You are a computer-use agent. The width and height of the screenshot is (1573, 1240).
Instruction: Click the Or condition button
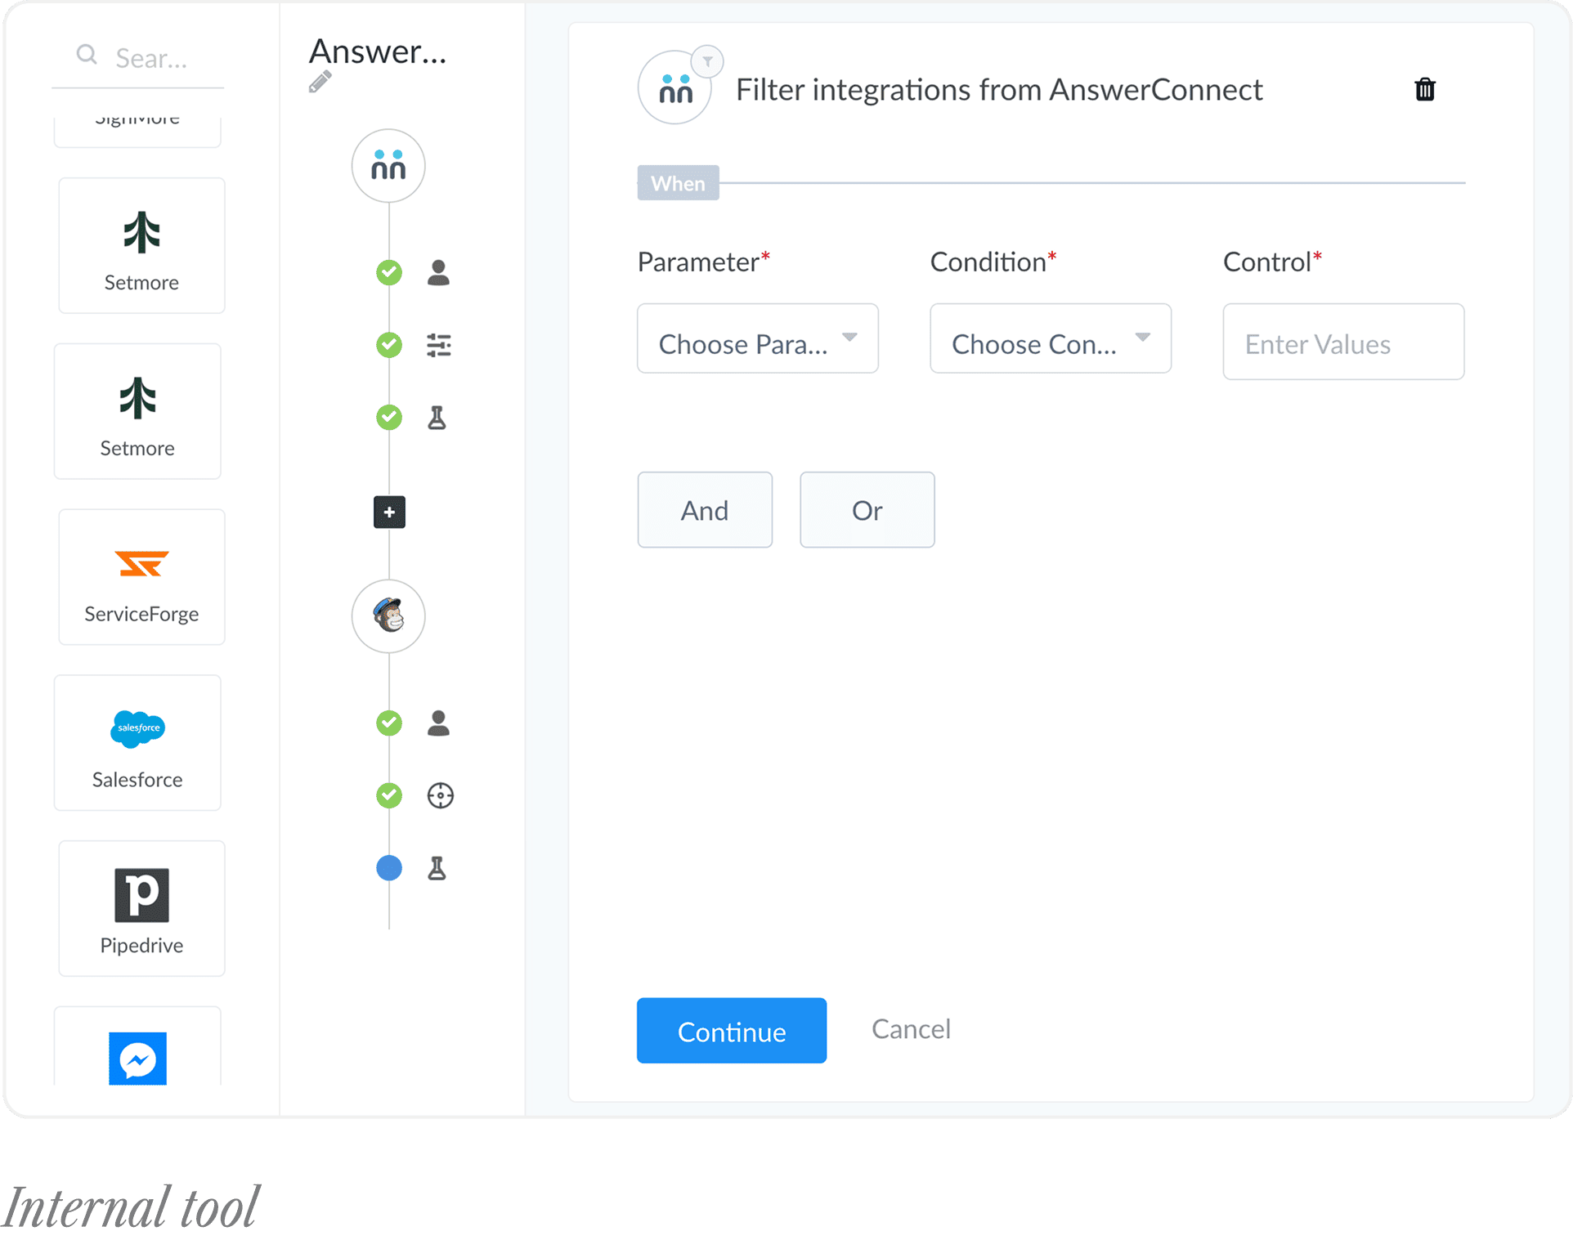coord(867,510)
